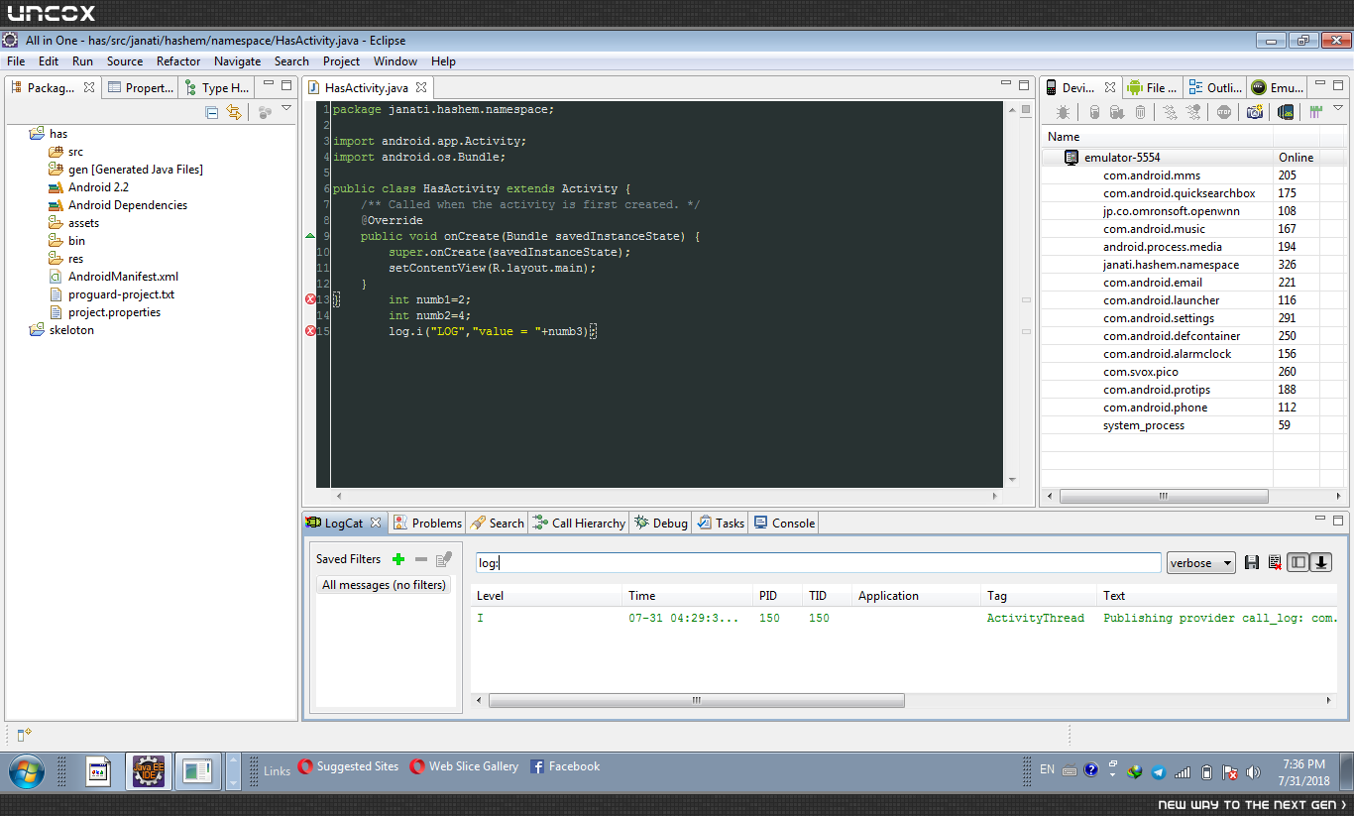The image size is (1354, 816).
Task: Maximize the LogCat panel
Action: pyautogui.click(x=1338, y=521)
